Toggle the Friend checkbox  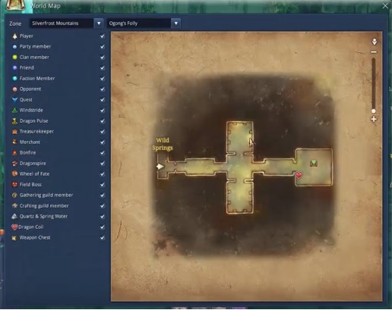click(103, 68)
